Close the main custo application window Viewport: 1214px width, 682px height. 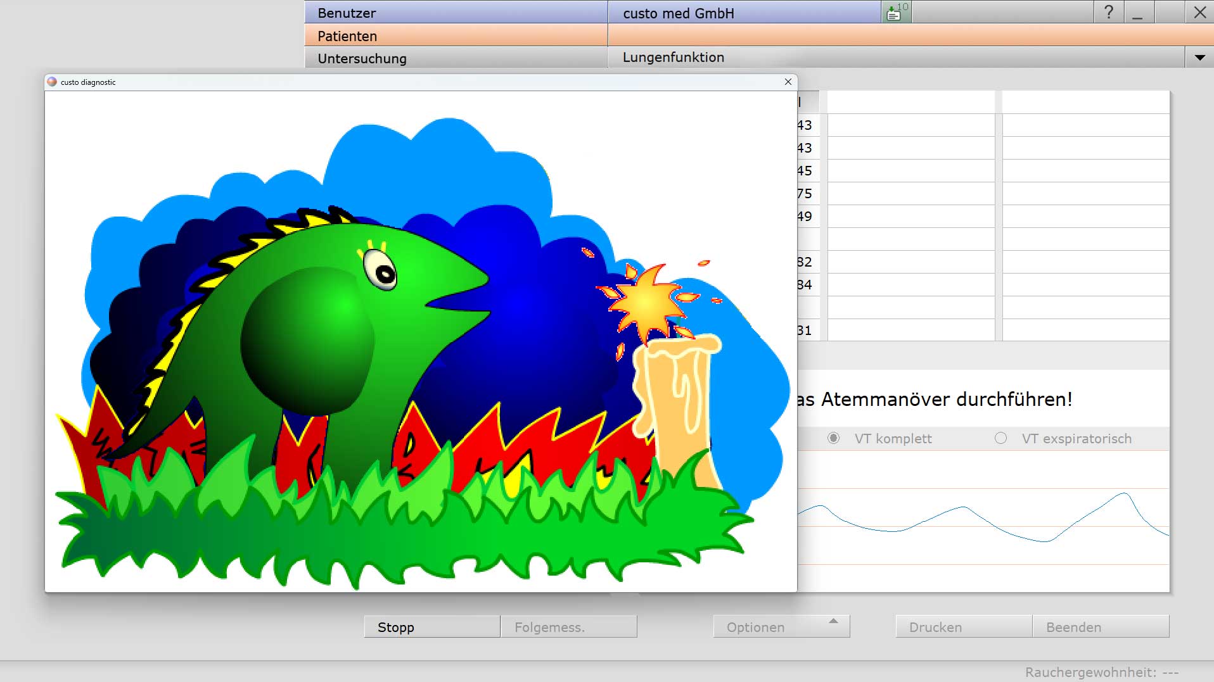1199,12
